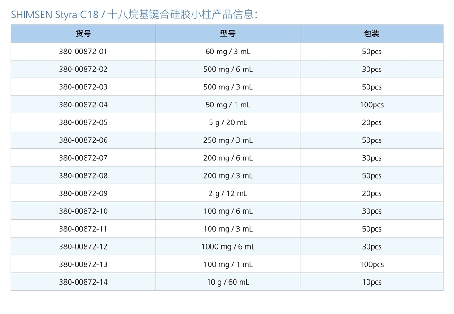Image resolution: width=454 pixels, height=314 pixels.
Task: Click the 包装 column header
Action: coord(371,34)
